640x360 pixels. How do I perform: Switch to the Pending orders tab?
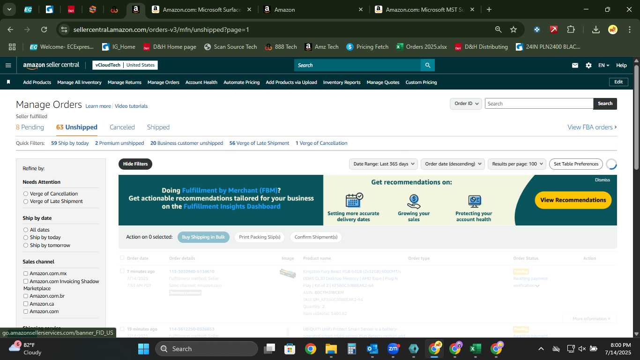click(x=30, y=127)
